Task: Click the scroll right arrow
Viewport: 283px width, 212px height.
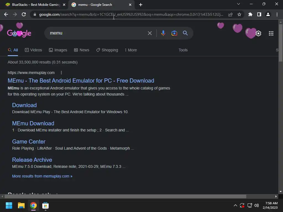Action: click(x=276, y=197)
